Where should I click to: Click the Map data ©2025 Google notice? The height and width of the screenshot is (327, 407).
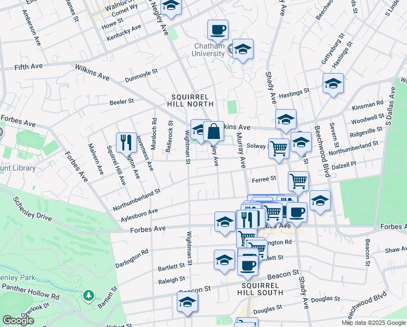pos(374,323)
